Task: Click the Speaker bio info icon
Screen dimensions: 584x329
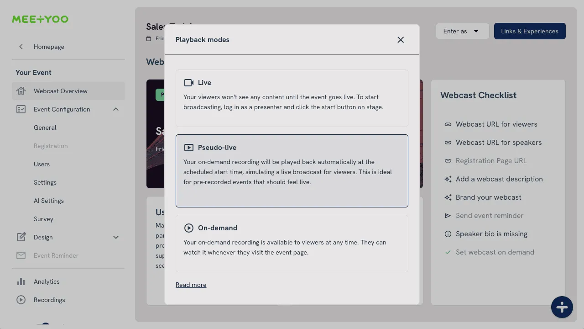Action: [x=448, y=234]
